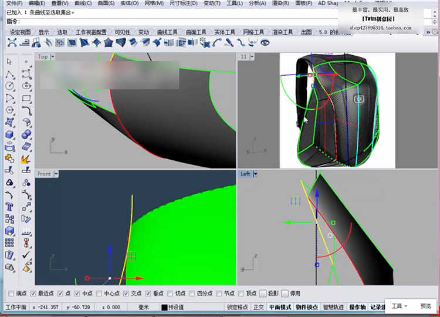Image resolution: width=440 pixels, height=317 pixels.
Task: Choose the Circle drawing tool
Action: coord(10,86)
